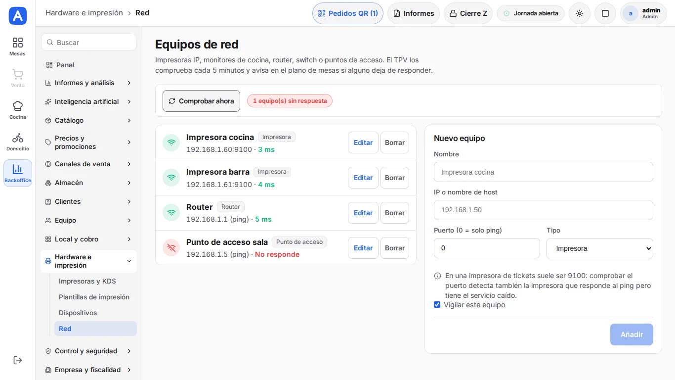Click the info icon beside port hint
675x380 pixels.
coord(437,276)
